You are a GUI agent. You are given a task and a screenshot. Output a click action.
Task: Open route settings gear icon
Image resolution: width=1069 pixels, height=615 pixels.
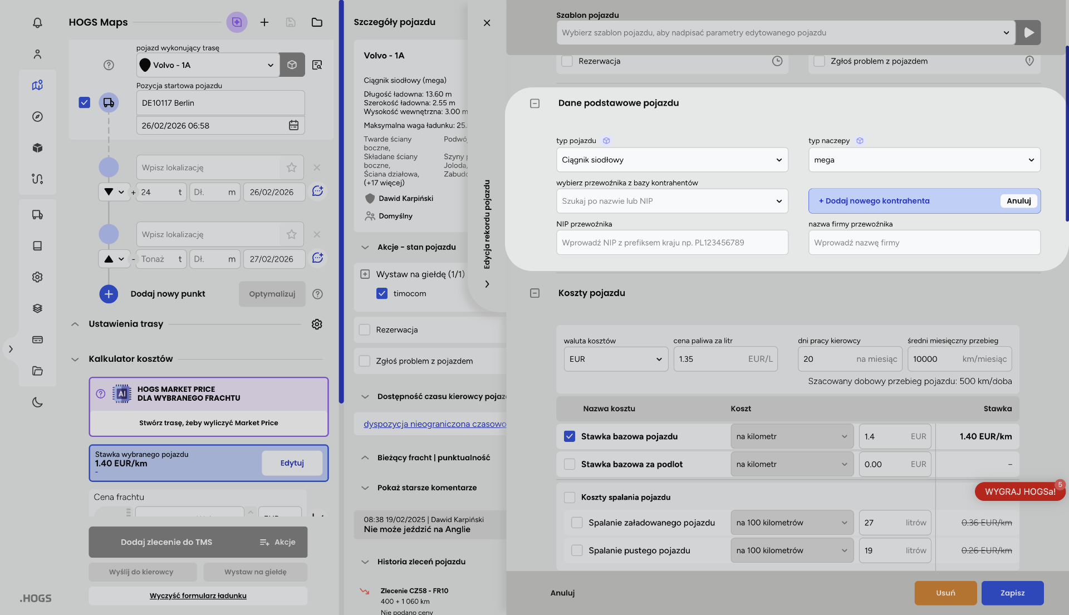[317, 324]
